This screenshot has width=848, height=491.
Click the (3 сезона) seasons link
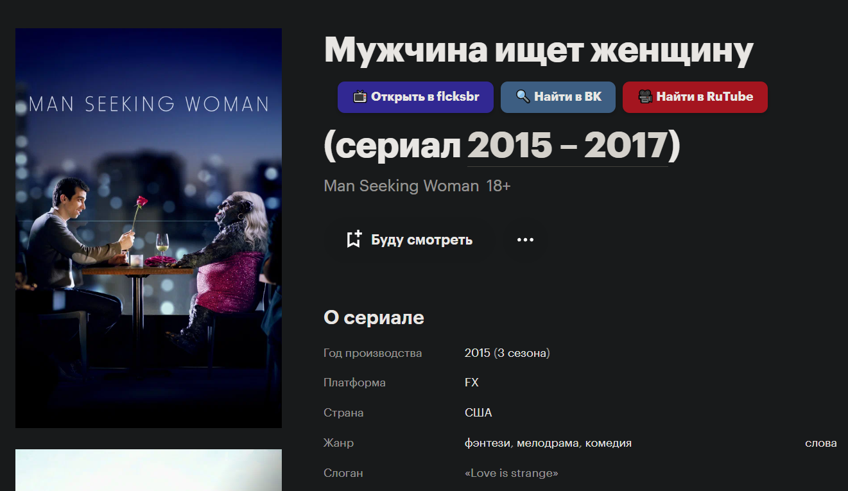pos(522,353)
